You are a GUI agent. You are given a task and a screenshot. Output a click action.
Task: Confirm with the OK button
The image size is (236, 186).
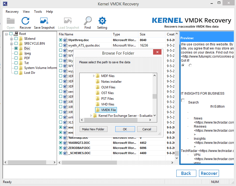[125, 129]
